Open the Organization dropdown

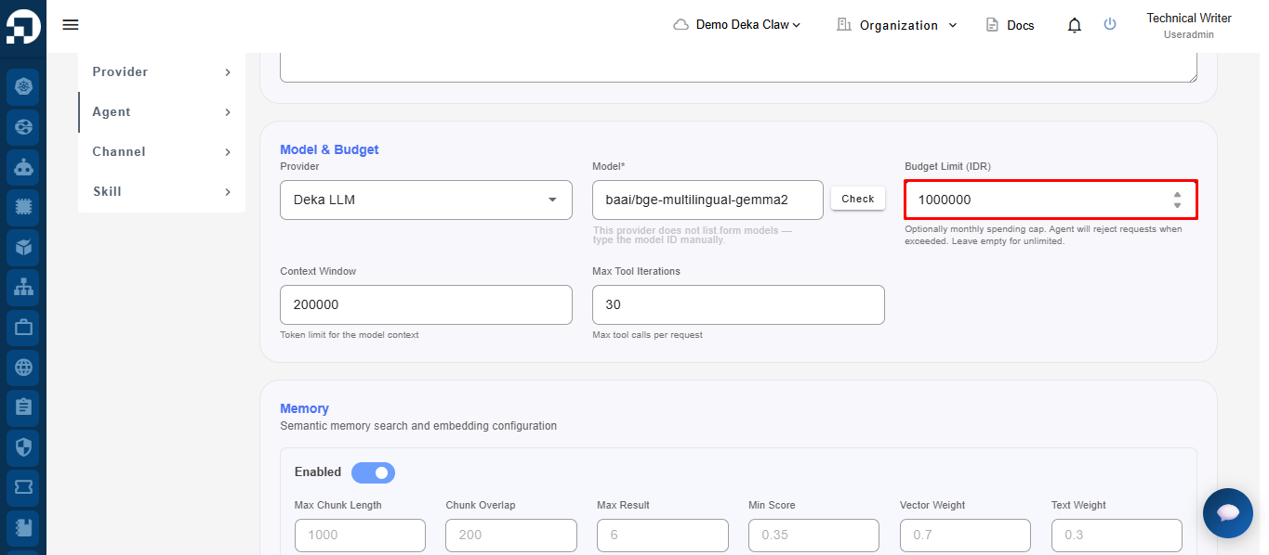[x=897, y=25]
